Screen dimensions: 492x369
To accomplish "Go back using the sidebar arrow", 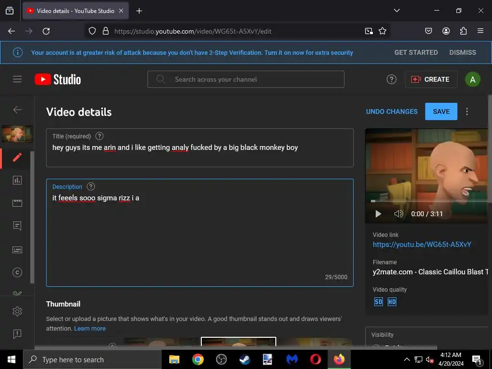I will [17, 110].
